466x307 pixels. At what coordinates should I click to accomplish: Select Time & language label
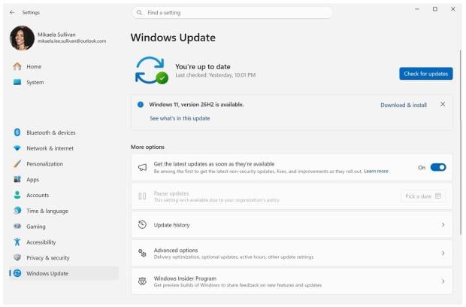47,211
